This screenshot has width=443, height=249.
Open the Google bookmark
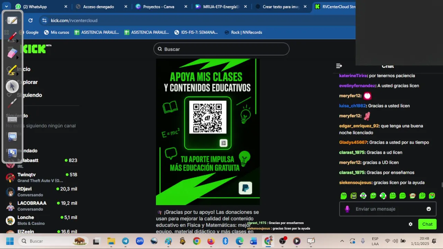29,32
